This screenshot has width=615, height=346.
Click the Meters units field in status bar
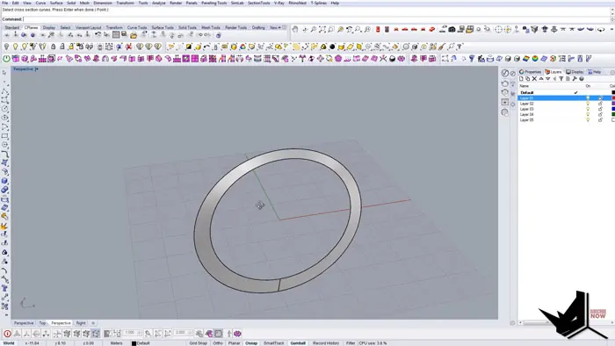[116, 343]
